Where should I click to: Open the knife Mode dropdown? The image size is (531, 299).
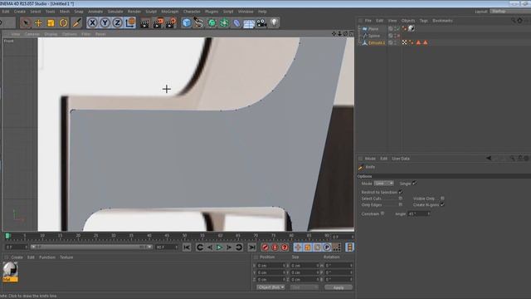coord(383,183)
